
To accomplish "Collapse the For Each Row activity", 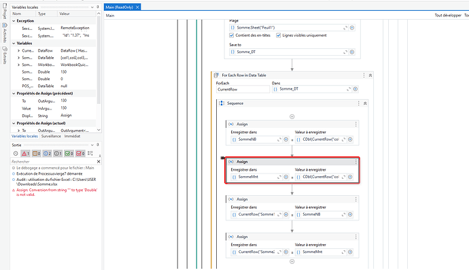I will pyautogui.click(x=370, y=75).
